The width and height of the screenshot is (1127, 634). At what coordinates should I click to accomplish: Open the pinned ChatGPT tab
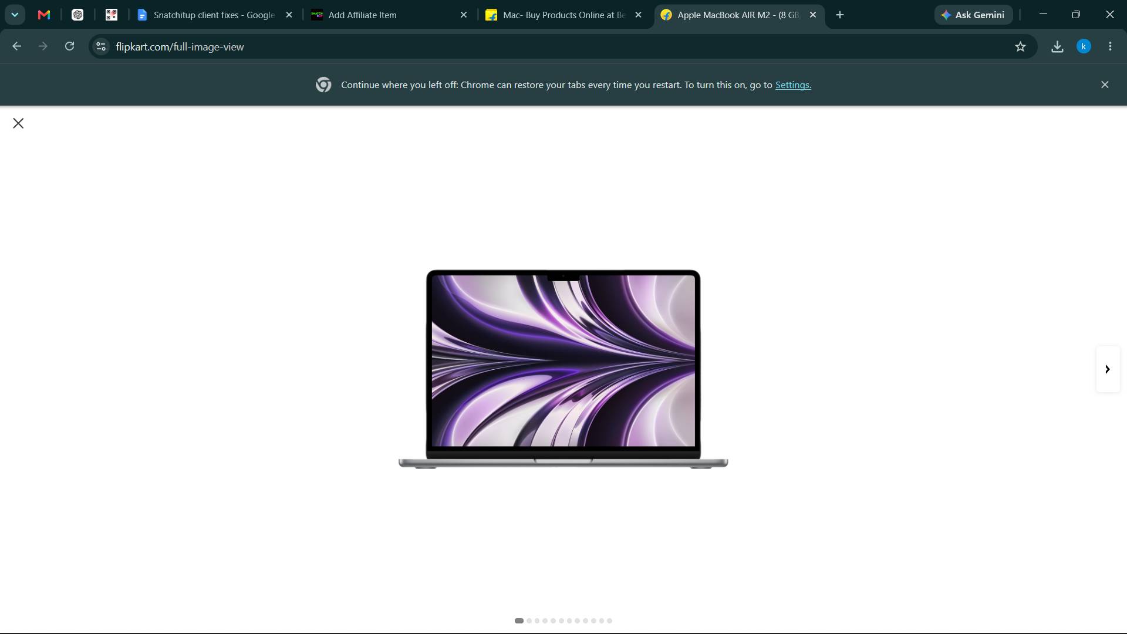pos(77,15)
